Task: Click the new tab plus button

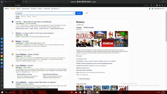Action: pyautogui.click(x=24, y=2)
